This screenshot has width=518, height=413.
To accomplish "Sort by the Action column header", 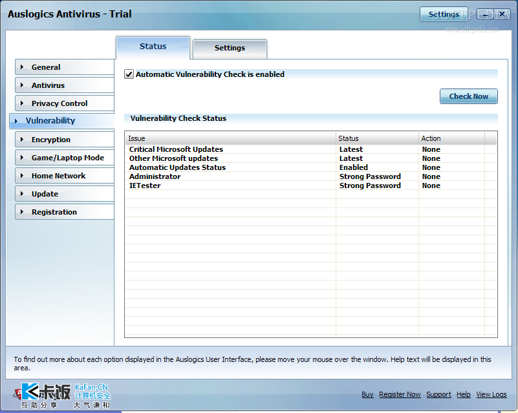I will pos(451,138).
